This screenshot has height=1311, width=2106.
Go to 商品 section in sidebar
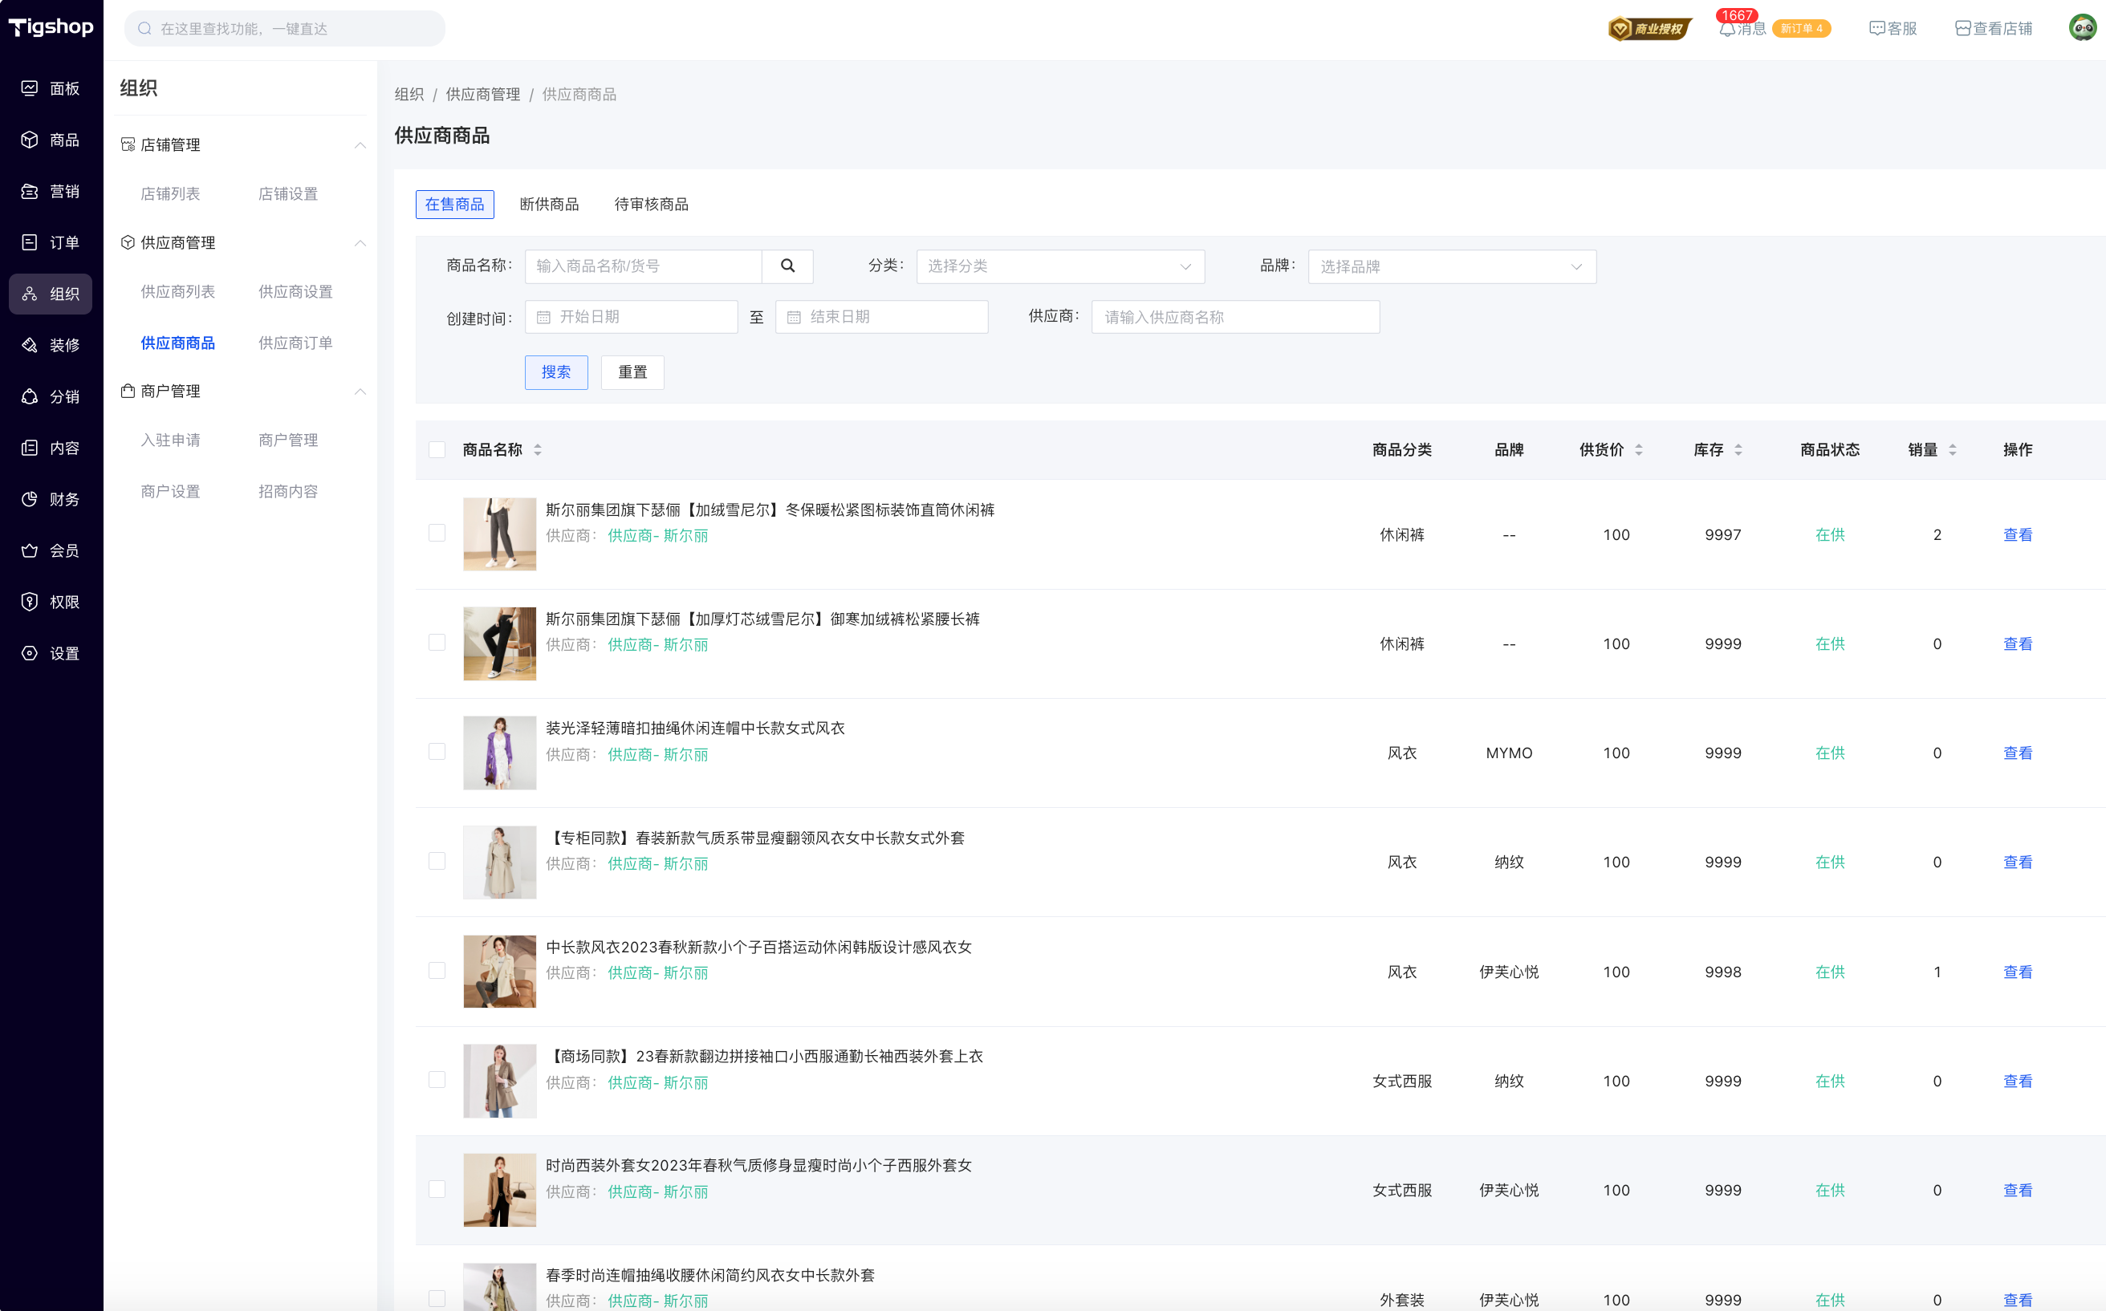[51, 140]
